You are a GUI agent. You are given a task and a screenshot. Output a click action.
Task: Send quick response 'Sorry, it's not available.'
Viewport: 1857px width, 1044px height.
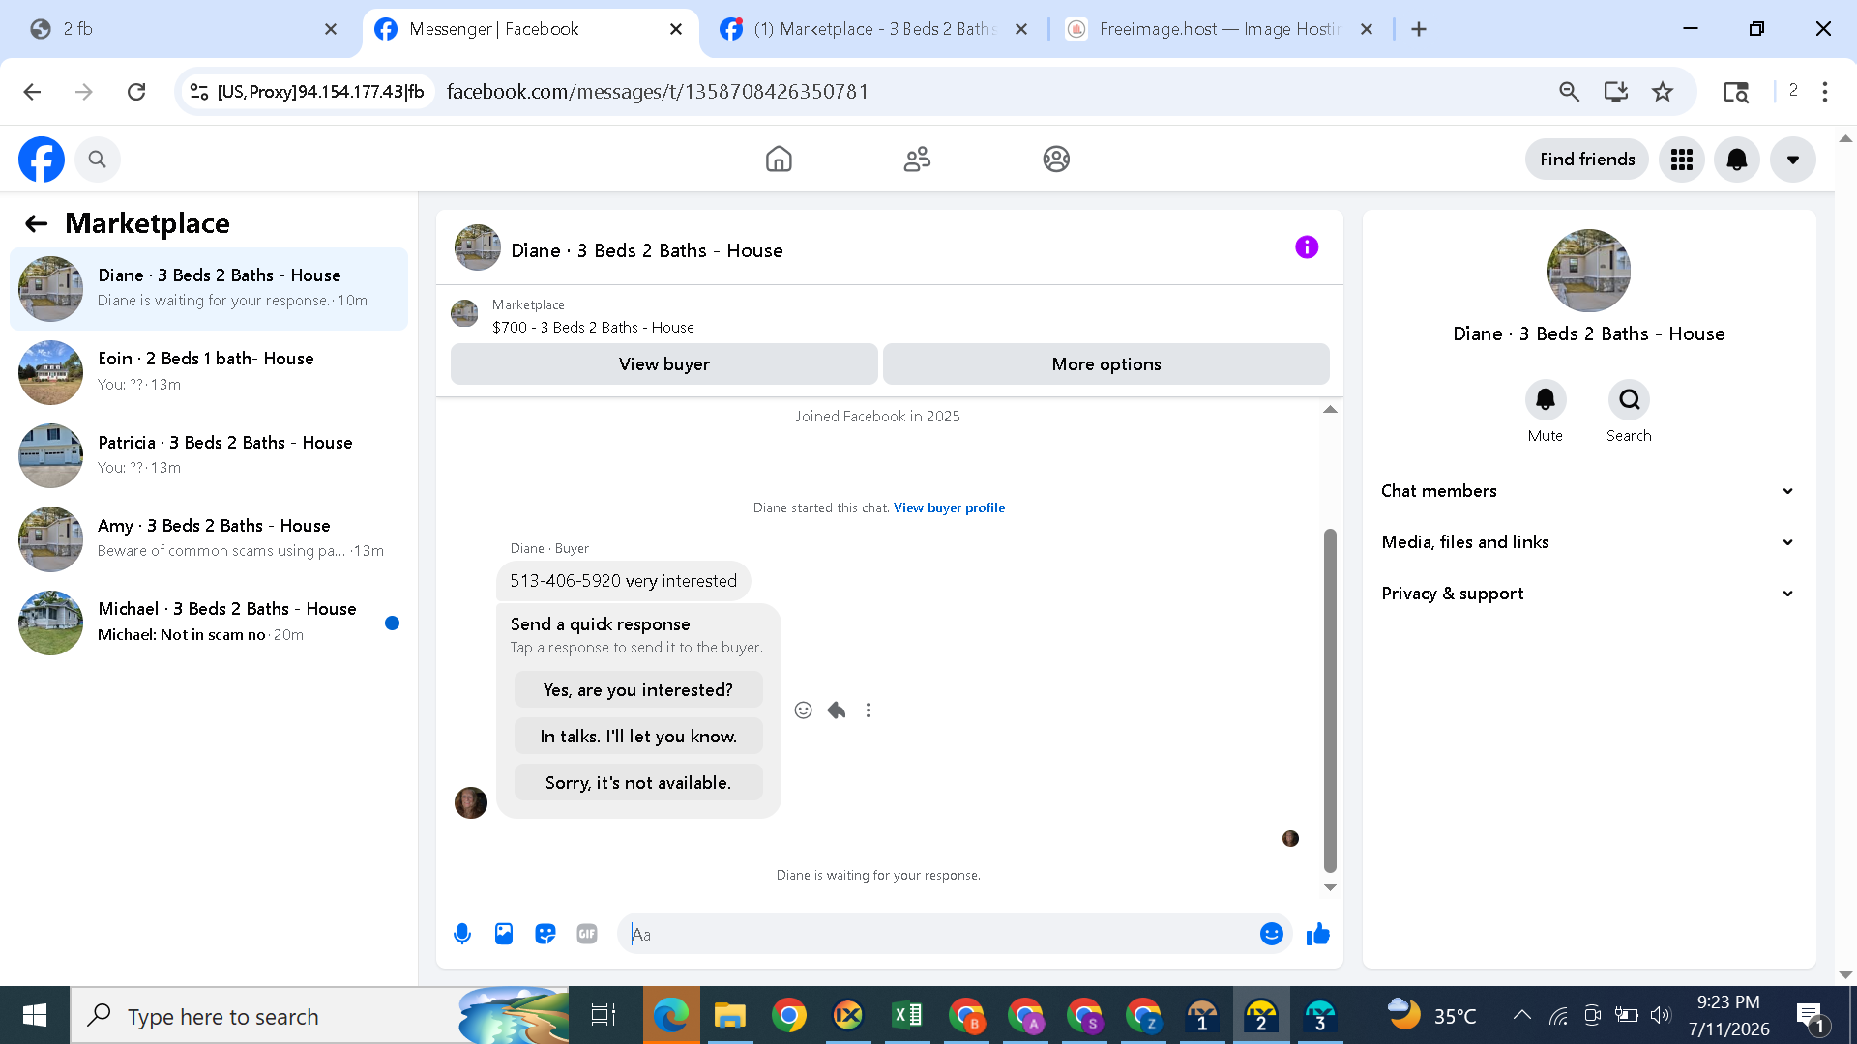638,783
